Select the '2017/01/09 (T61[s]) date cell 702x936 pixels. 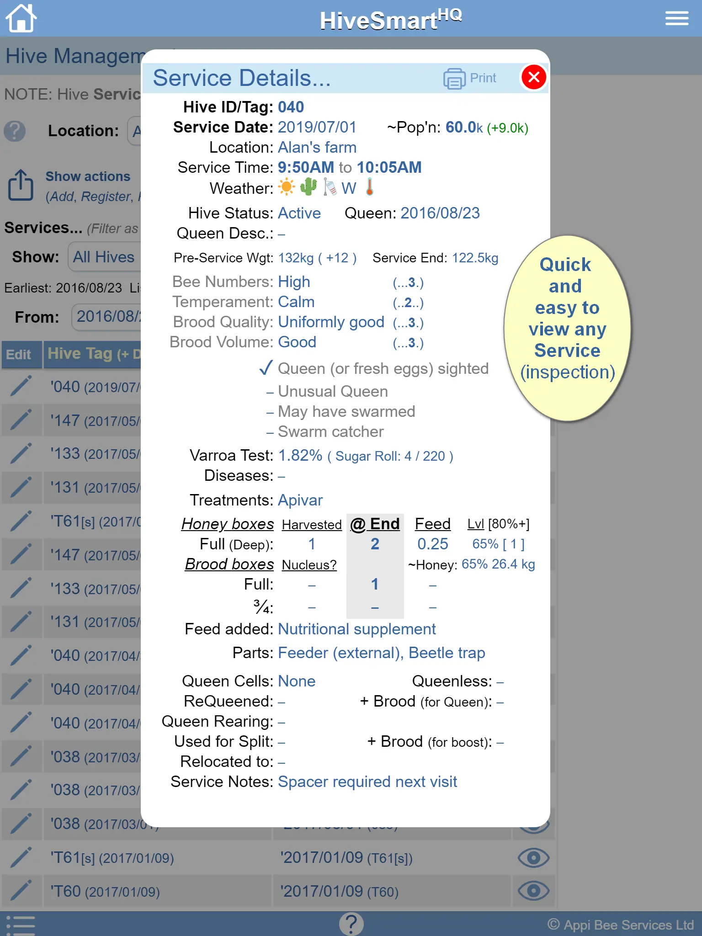click(346, 858)
